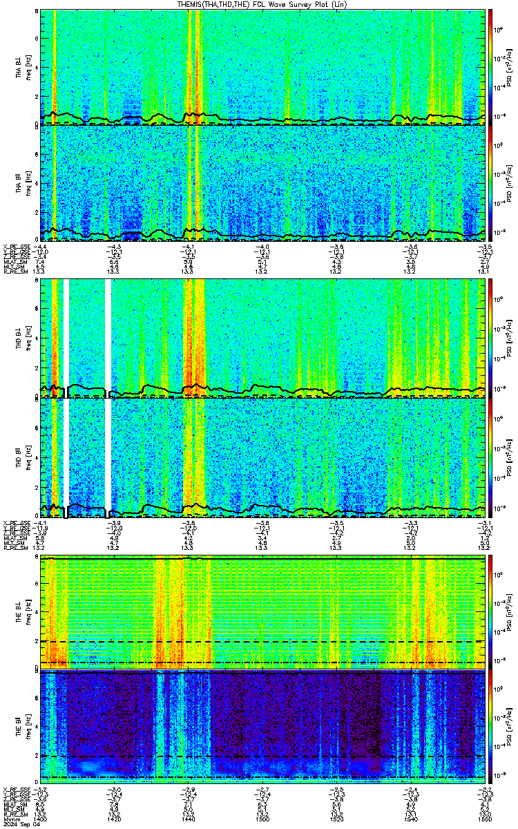This screenshot has width=518, height=829.
Task: Click the '1400' time tick label
Action: tap(40, 818)
